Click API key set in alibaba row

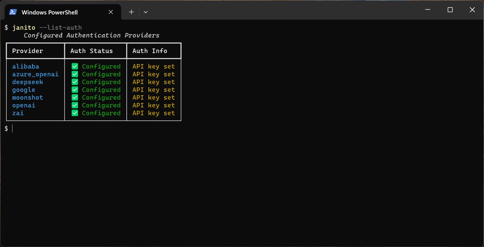(154, 66)
